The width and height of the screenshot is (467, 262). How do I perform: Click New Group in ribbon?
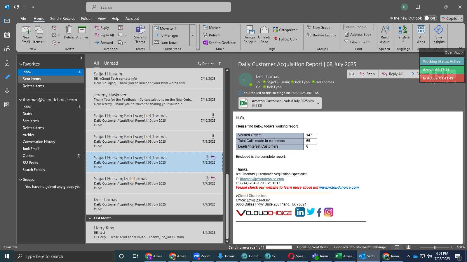coord(319,28)
